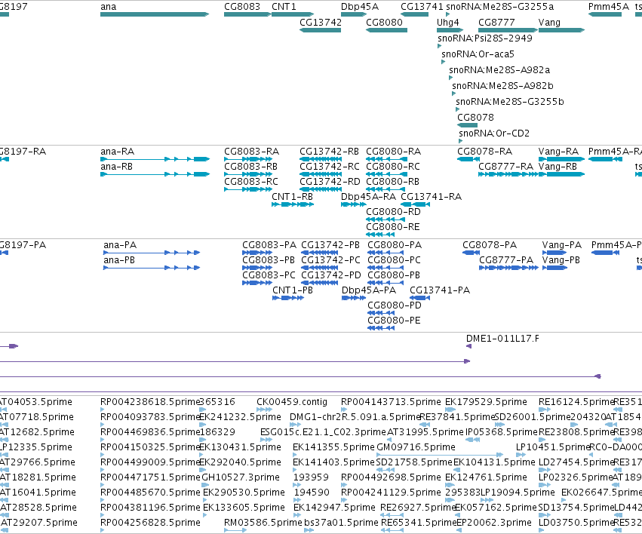
Task: Click the Vang gene label
Action: click(x=549, y=23)
